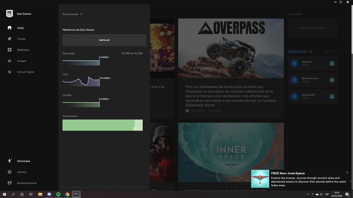353x198 pixels.
Task: Click the Escribir speed graph
Action: point(81,102)
